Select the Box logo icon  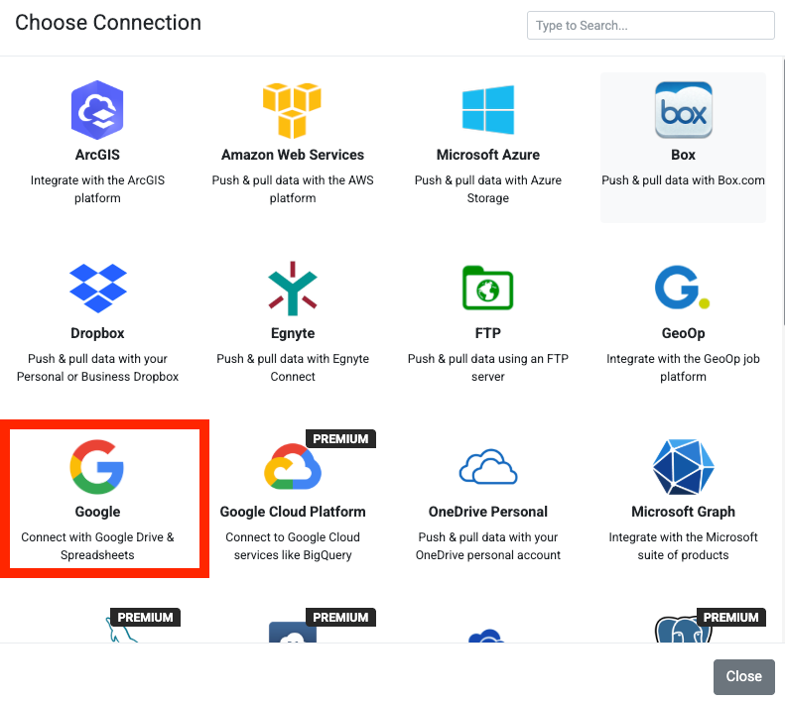684,110
